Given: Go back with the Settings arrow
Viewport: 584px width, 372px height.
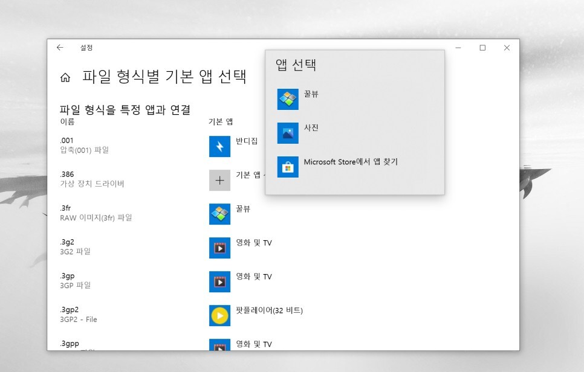Looking at the screenshot, I should tap(60, 48).
